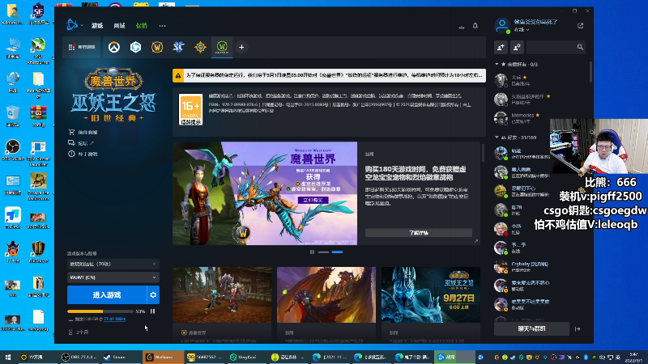Select the active blue carousel slide indicator
This screenshot has width=648, height=364.
coord(337,252)
